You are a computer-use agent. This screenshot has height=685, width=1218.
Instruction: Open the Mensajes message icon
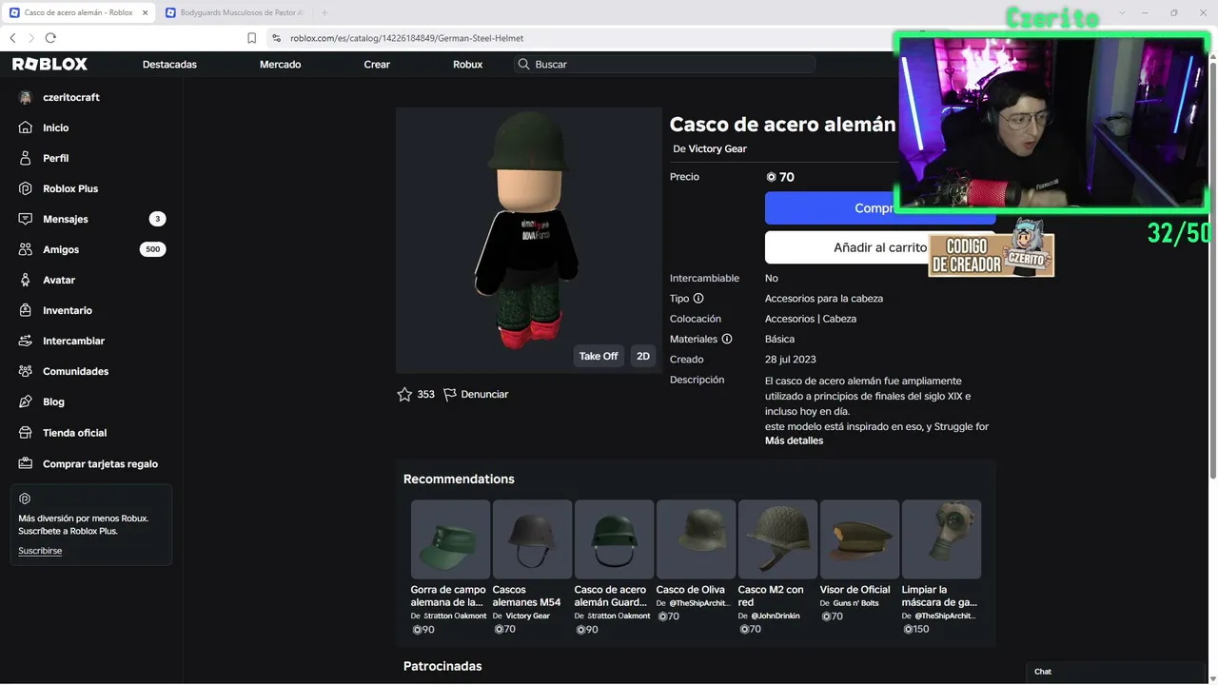coord(26,219)
